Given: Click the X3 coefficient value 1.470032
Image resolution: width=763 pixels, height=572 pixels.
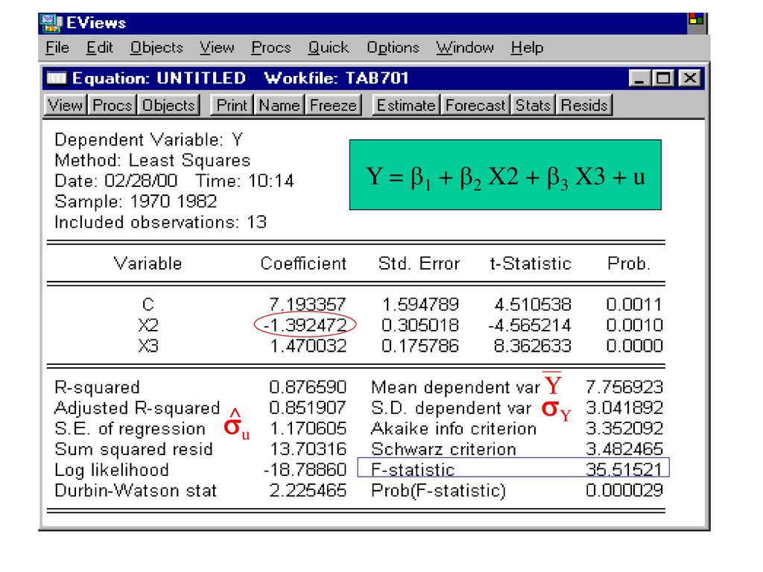Looking at the screenshot, I should tap(308, 346).
